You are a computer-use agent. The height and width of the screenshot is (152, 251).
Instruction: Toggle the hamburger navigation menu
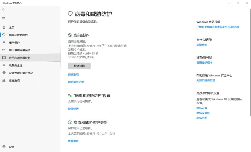tap(4, 18)
